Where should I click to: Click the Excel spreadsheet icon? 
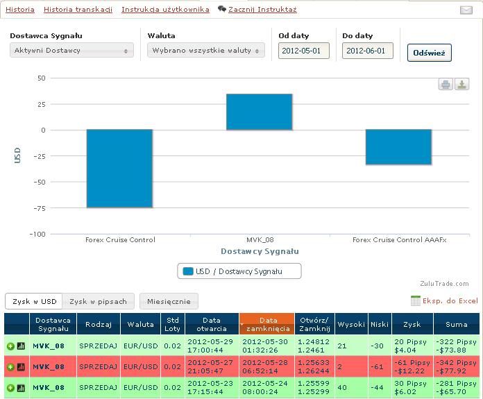pos(415,300)
